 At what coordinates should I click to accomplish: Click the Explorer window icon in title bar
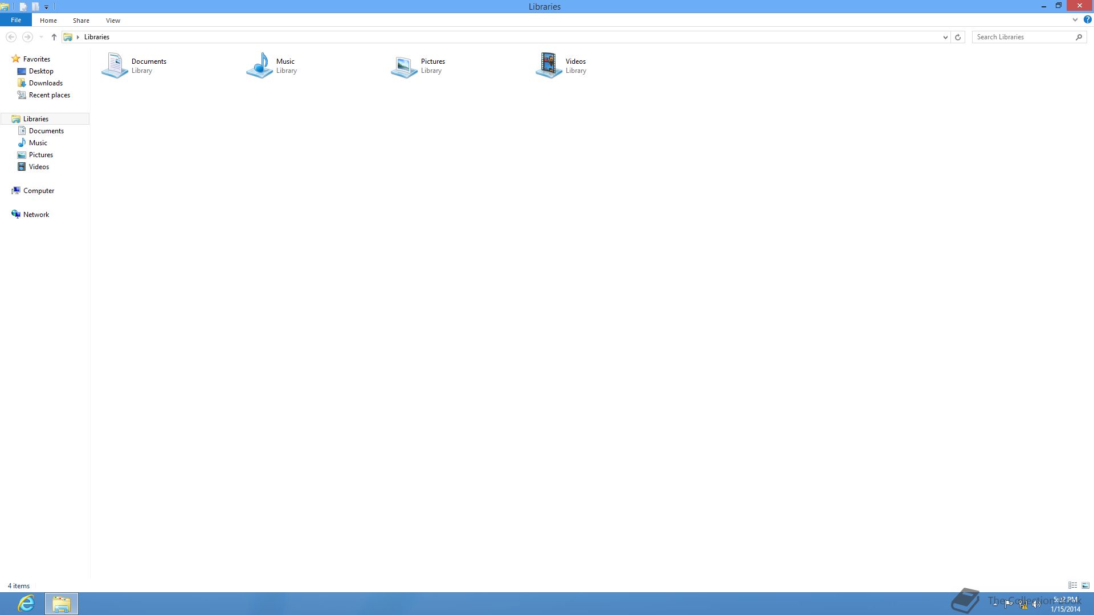click(5, 7)
